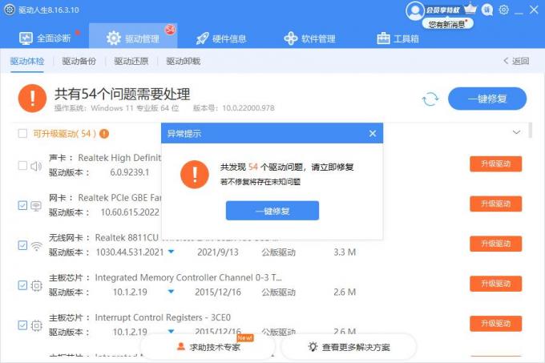
Task: Close the 异常提示 dialog
Action: 373,134
